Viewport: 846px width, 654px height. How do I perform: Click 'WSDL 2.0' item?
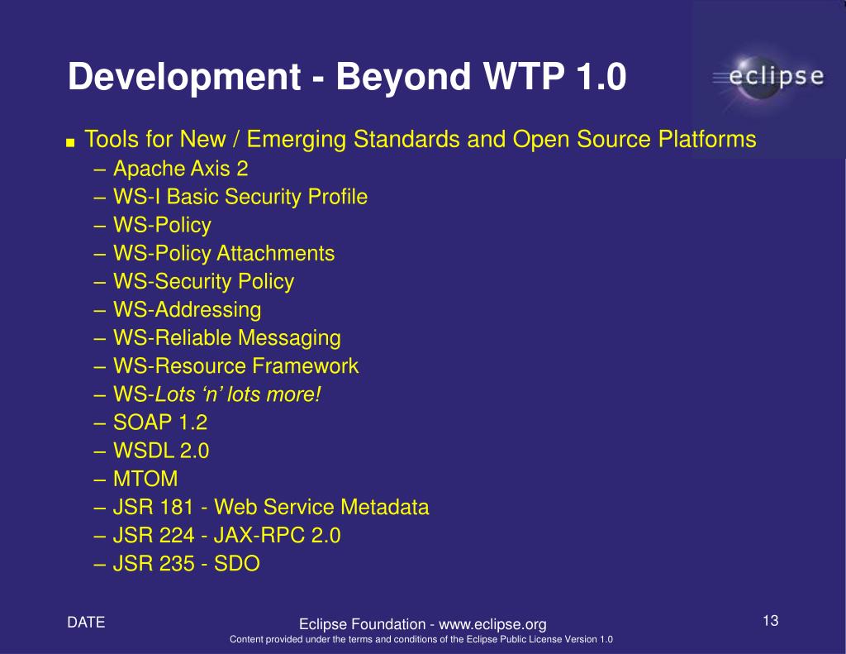[161, 451]
